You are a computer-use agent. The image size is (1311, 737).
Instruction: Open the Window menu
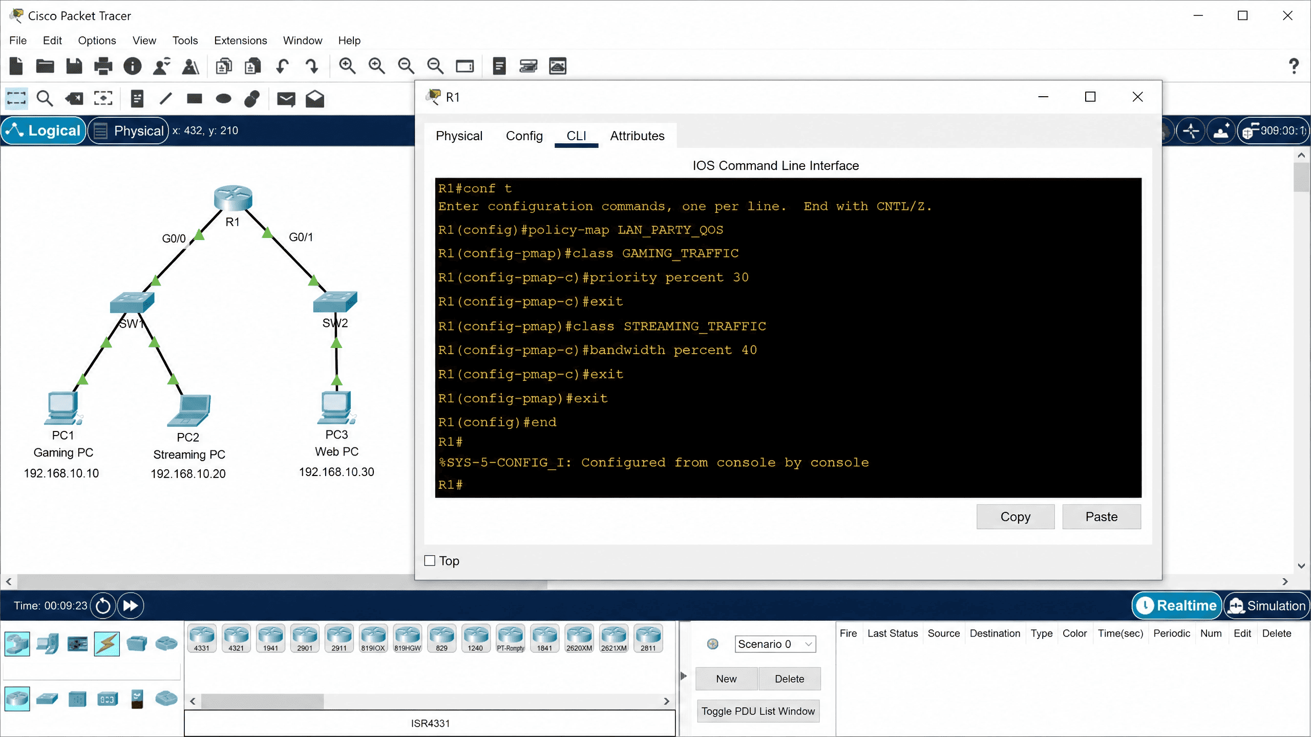click(302, 40)
